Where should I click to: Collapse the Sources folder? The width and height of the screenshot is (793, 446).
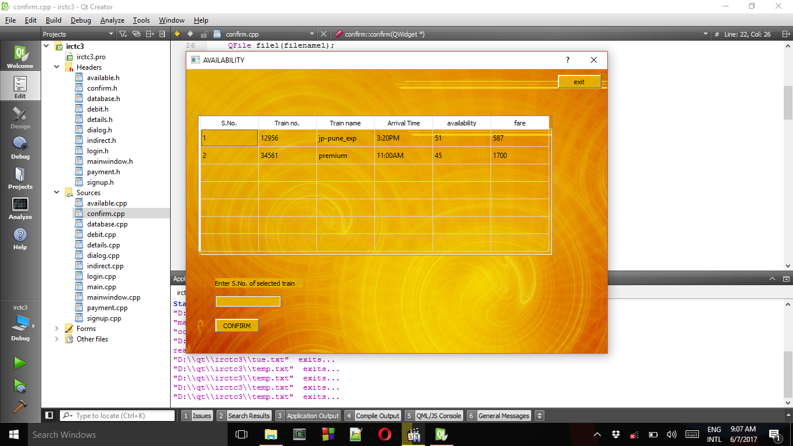57,193
